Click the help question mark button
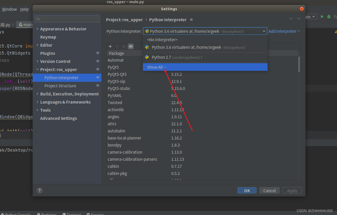Image resolution: width=337 pixels, height=215 pixels. click(x=39, y=191)
